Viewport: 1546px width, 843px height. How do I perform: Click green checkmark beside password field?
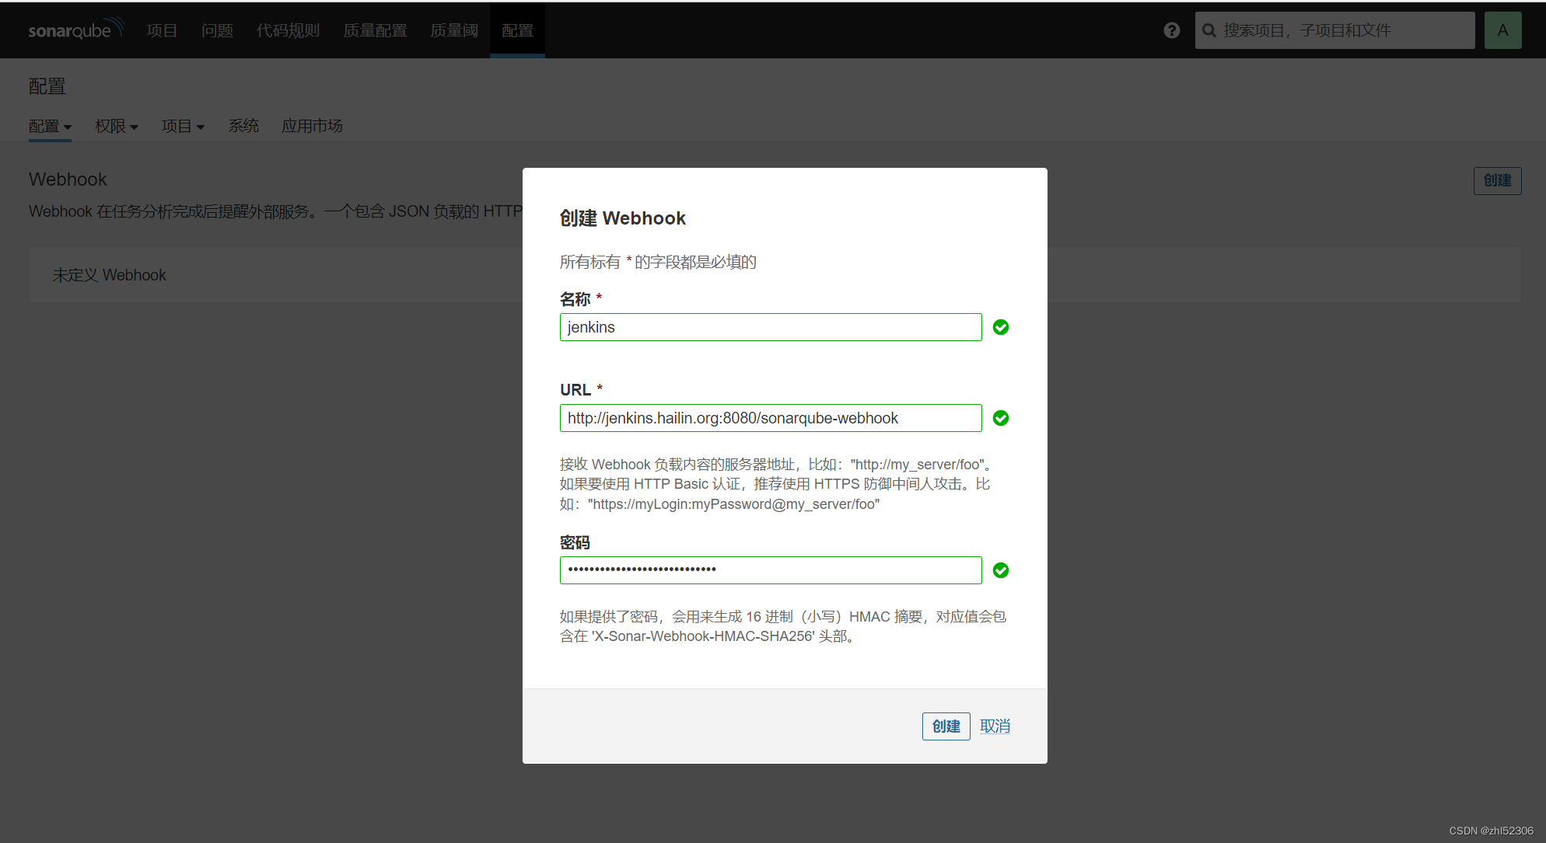point(1001,570)
